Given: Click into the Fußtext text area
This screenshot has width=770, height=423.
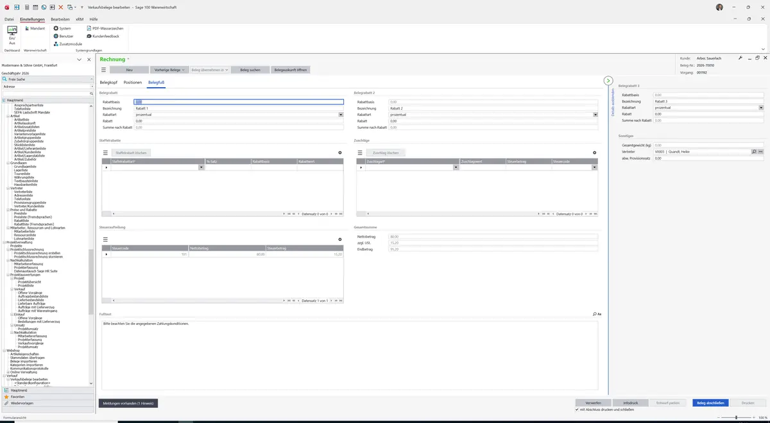Looking at the screenshot, I should click(x=350, y=354).
